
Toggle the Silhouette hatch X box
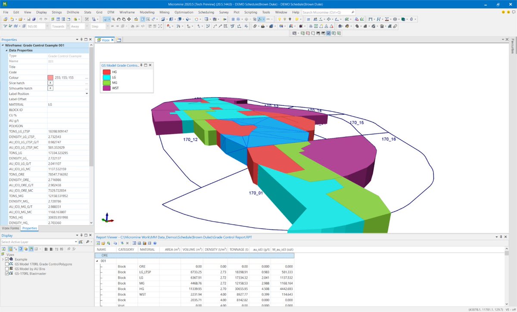pos(50,88)
